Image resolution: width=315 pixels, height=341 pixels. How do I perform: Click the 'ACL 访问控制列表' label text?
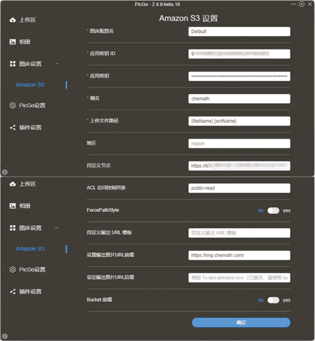[106, 188]
